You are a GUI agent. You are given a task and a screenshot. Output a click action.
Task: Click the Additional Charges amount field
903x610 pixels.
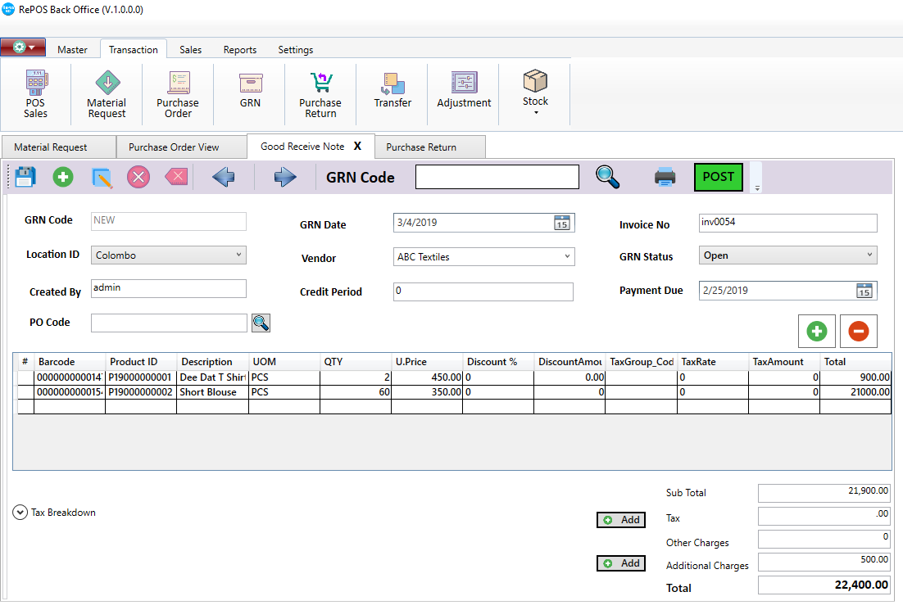point(824,562)
